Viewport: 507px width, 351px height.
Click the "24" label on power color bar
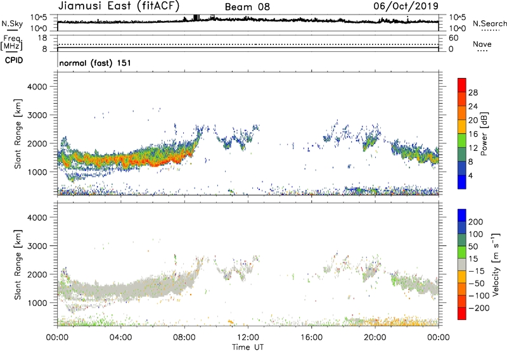coord(473,106)
